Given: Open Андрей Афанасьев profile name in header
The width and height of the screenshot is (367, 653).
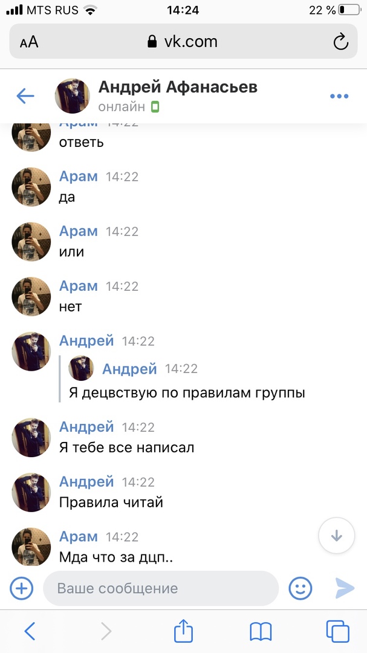Looking at the screenshot, I should (178, 87).
